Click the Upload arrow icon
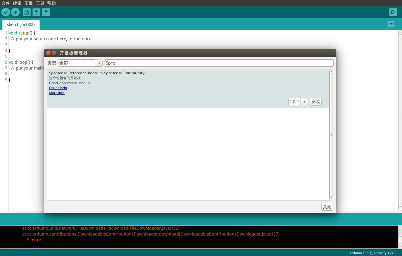 pos(15,12)
